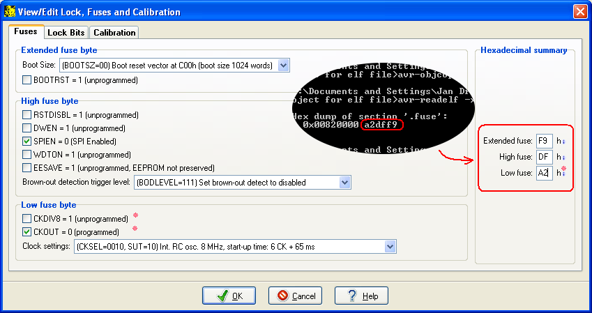Image resolution: width=592 pixels, height=313 pixels.
Task: Switch to the Lock Bits tab
Action: [66, 33]
